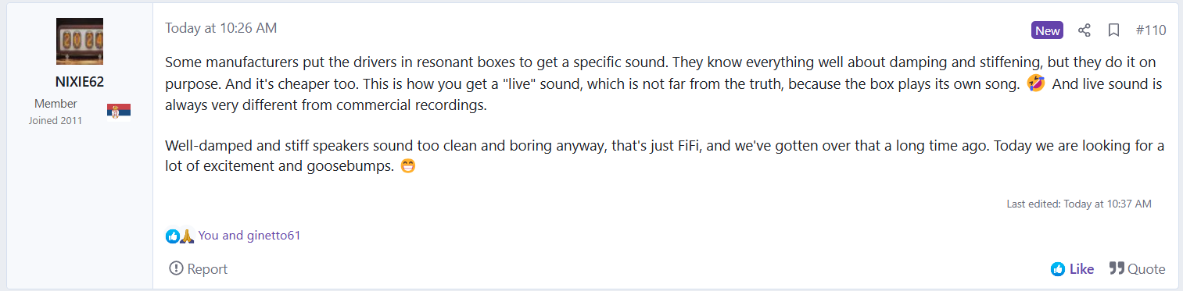
Task: Click the Report text label
Action: pyautogui.click(x=207, y=269)
